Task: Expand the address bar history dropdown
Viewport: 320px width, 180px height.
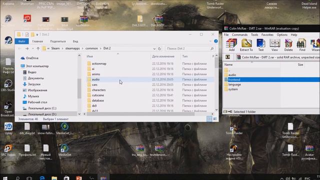Action: click(x=154, y=48)
